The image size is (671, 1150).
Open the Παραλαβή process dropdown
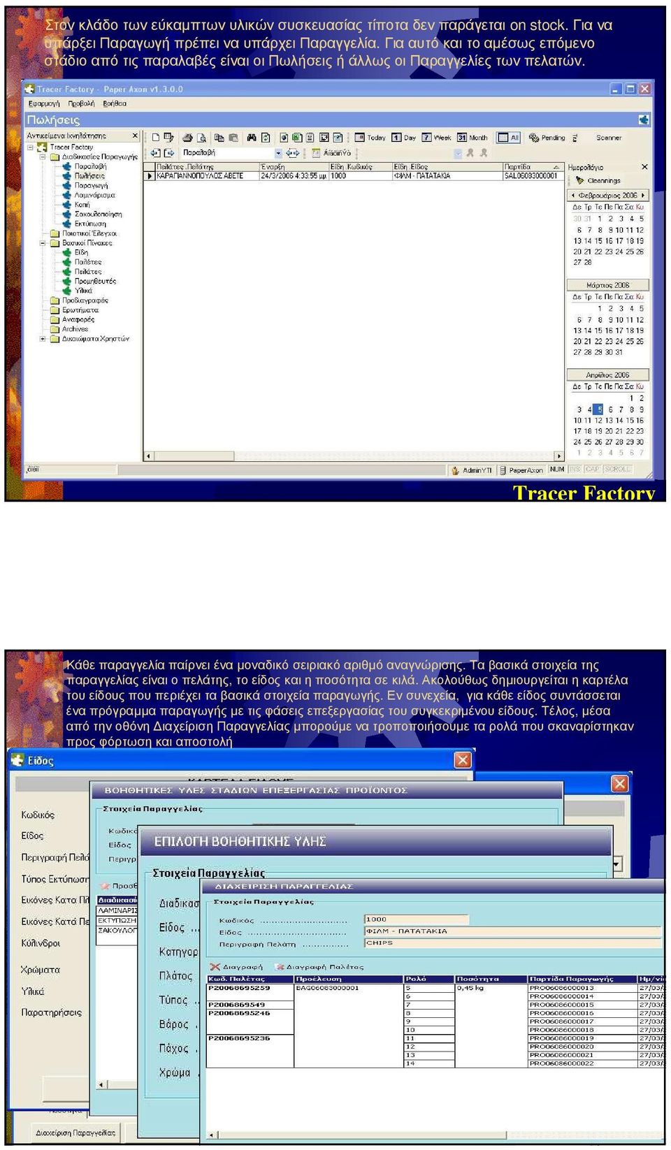[278, 153]
